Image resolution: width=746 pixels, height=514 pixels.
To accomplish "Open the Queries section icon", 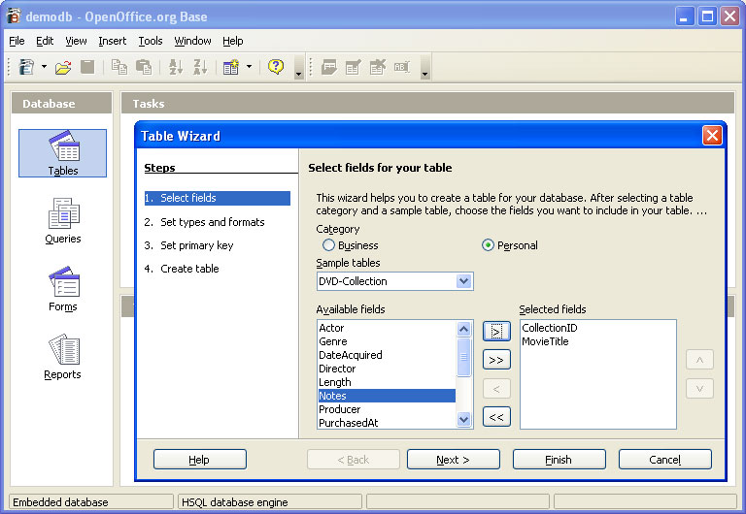I will 63,218.
